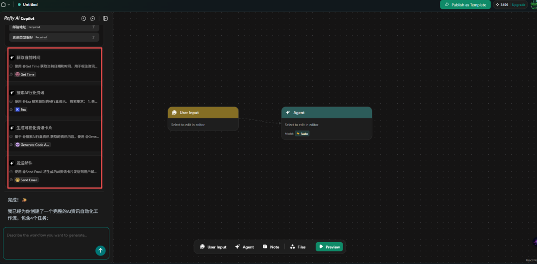The width and height of the screenshot is (537, 264).
Task: Click the chat icon on User Input node
Action: click(175, 113)
